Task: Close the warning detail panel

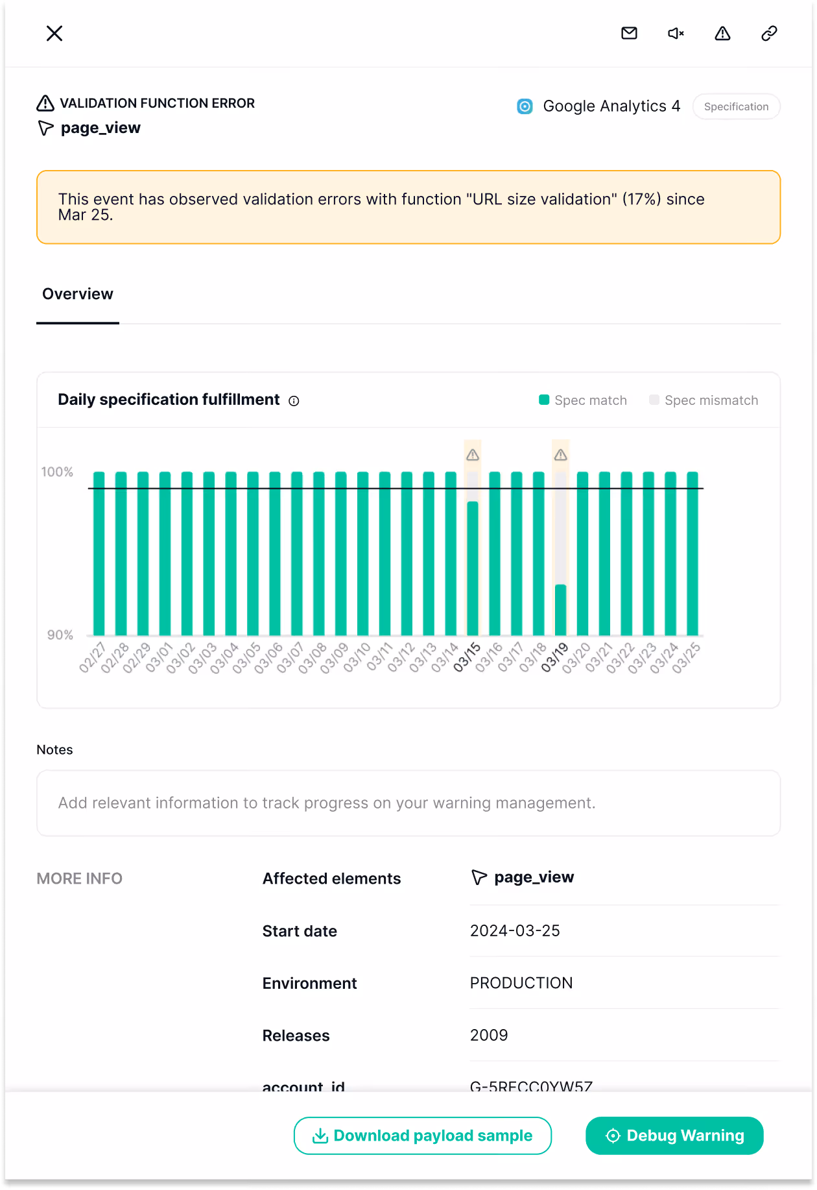Action: (54, 33)
